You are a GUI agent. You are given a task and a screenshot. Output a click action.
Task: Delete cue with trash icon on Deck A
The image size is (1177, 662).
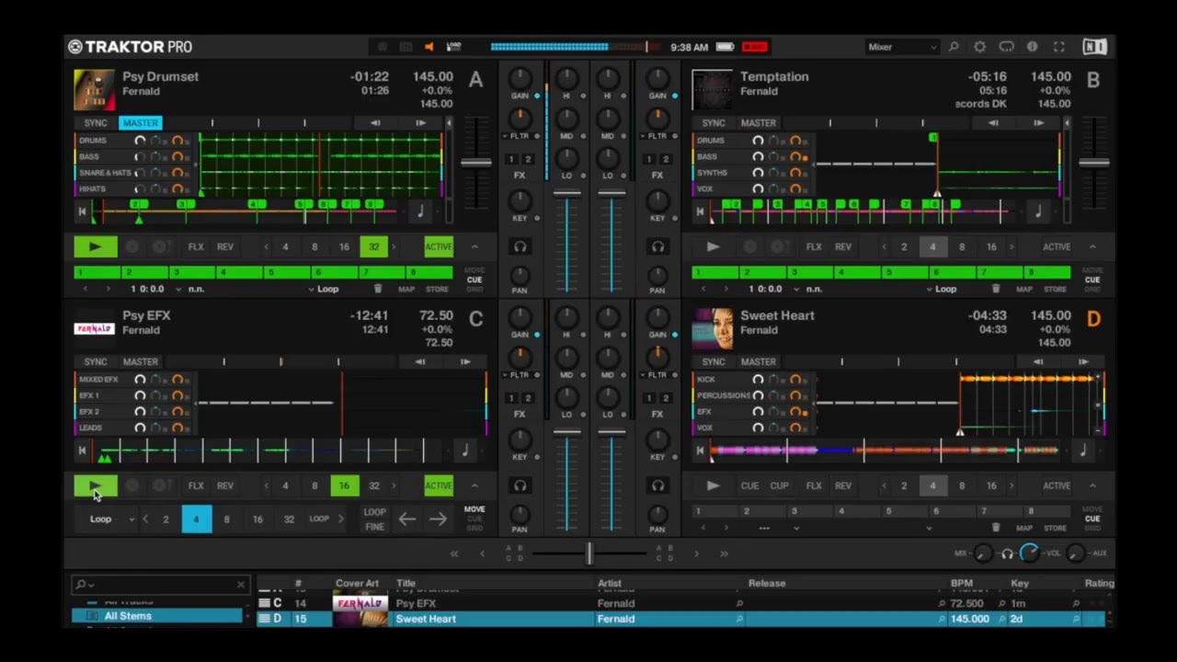point(377,289)
